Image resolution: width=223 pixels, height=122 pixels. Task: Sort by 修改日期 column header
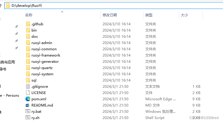click(110, 15)
